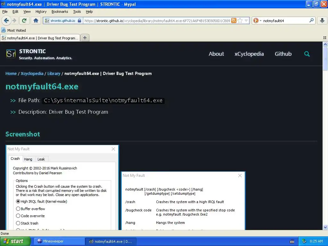Open the About nav link

point(216,54)
